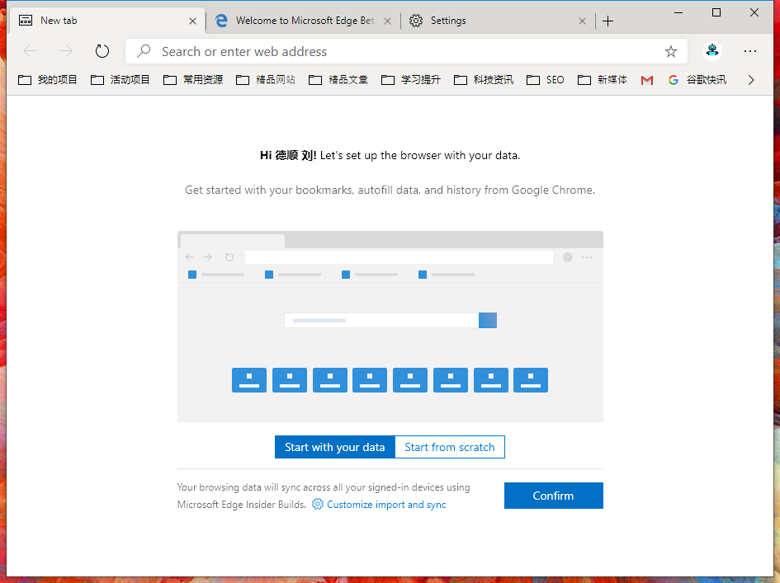Click the browser back arrow

[x=30, y=50]
